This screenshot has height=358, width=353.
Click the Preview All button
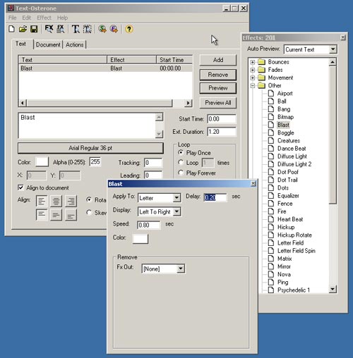click(218, 103)
